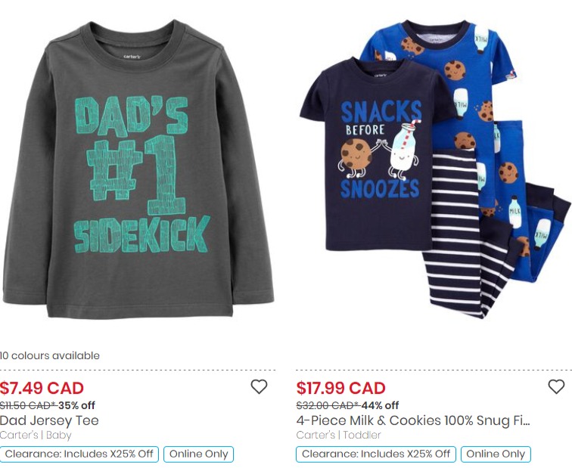View the 10 colours available option
The image size is (572, 468).
50,355
